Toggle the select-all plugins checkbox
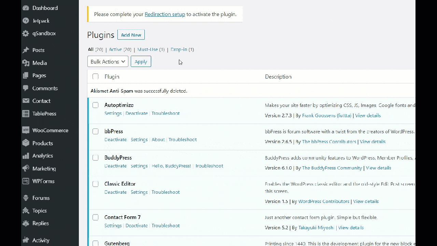Viewport: 437px width, 246px height. pyautogui.click(x=96, y=77)
